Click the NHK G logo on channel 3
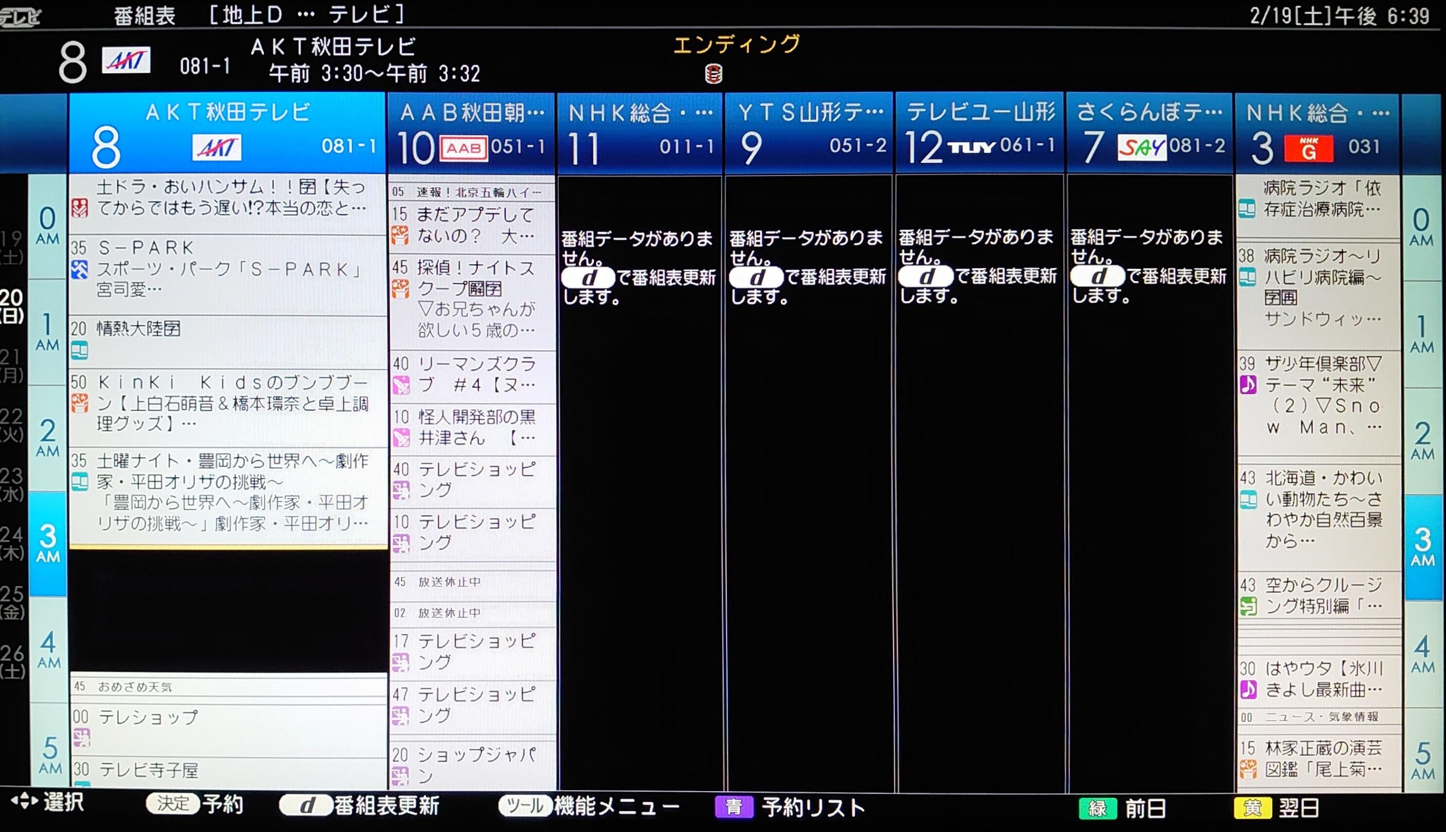Image resolution: width=1446 pixels, height=832 pixels. 1308,148
